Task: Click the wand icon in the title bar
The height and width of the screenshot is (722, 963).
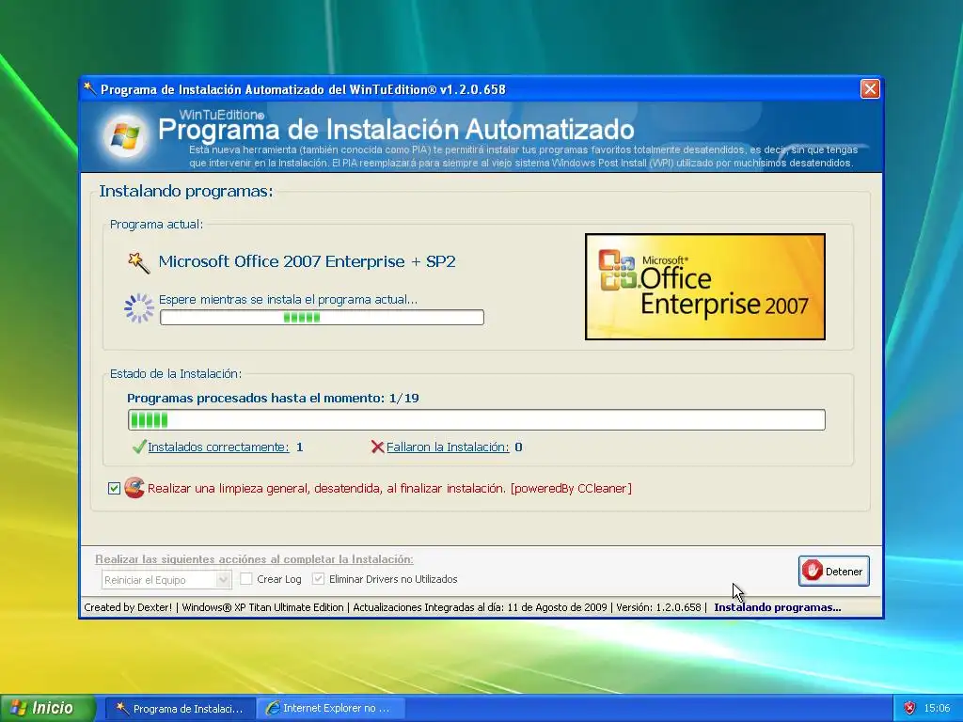Action: tap(89, 89)
